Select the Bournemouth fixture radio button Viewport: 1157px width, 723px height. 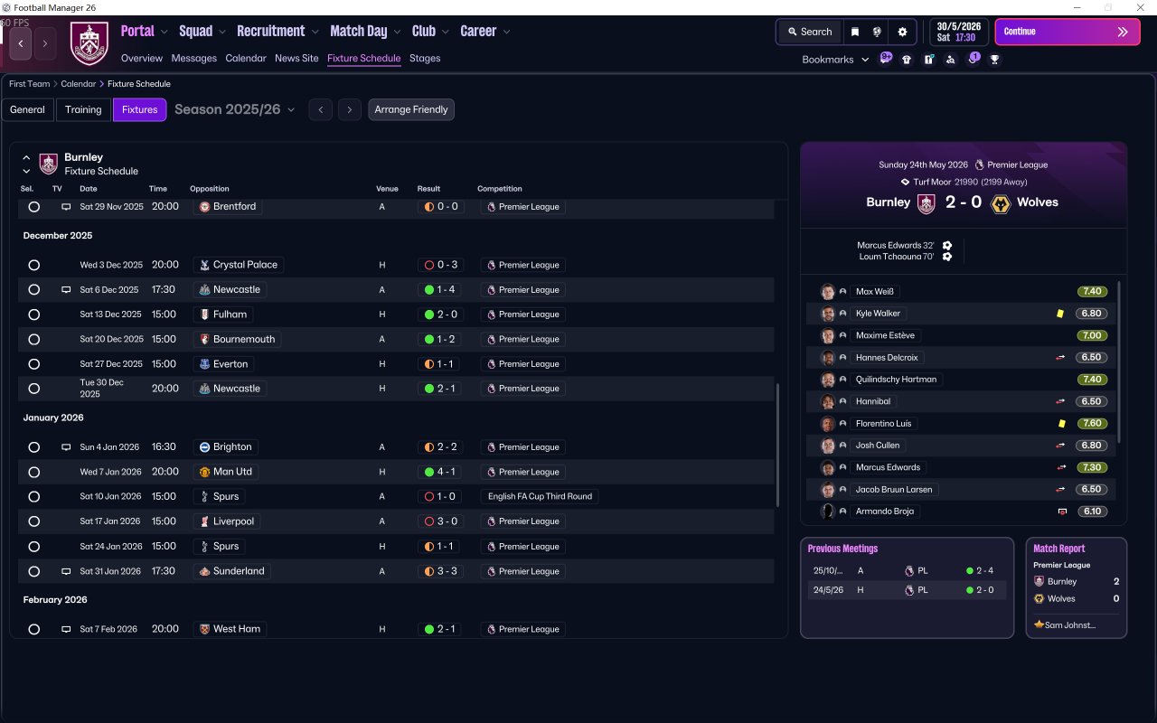coord(33,340)
